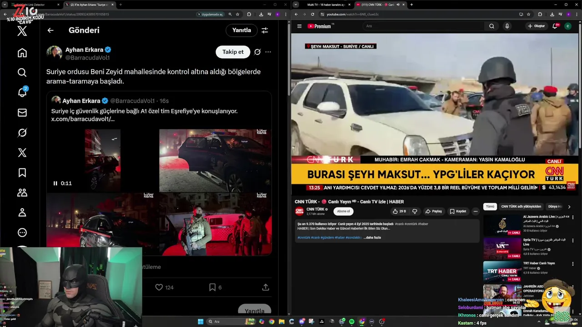This screenshot has height=327, width=582.
Task: Go back with the arrow beside Gönderi
Action: click(50, 30)
